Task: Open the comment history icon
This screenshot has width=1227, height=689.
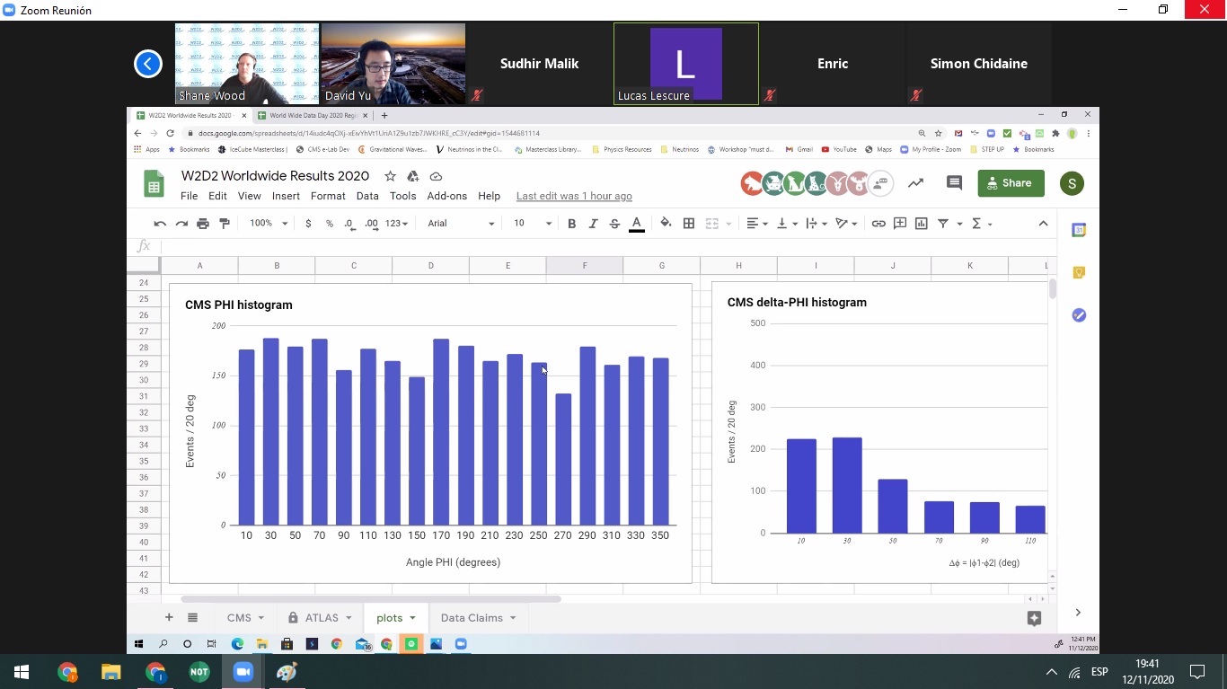Action: click(954, 183)
